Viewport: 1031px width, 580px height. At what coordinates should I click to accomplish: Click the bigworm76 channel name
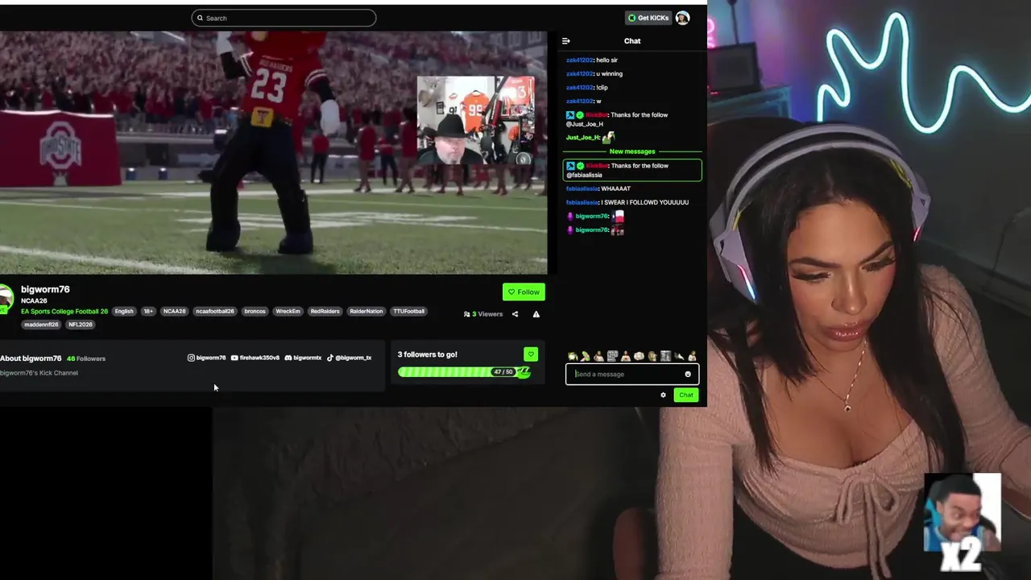pyautogui.click(x=45, y=289)
